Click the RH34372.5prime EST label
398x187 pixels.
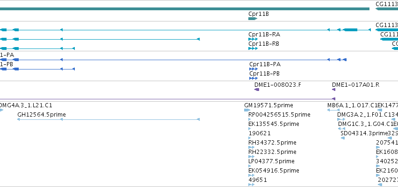click(x=272, y=142)
